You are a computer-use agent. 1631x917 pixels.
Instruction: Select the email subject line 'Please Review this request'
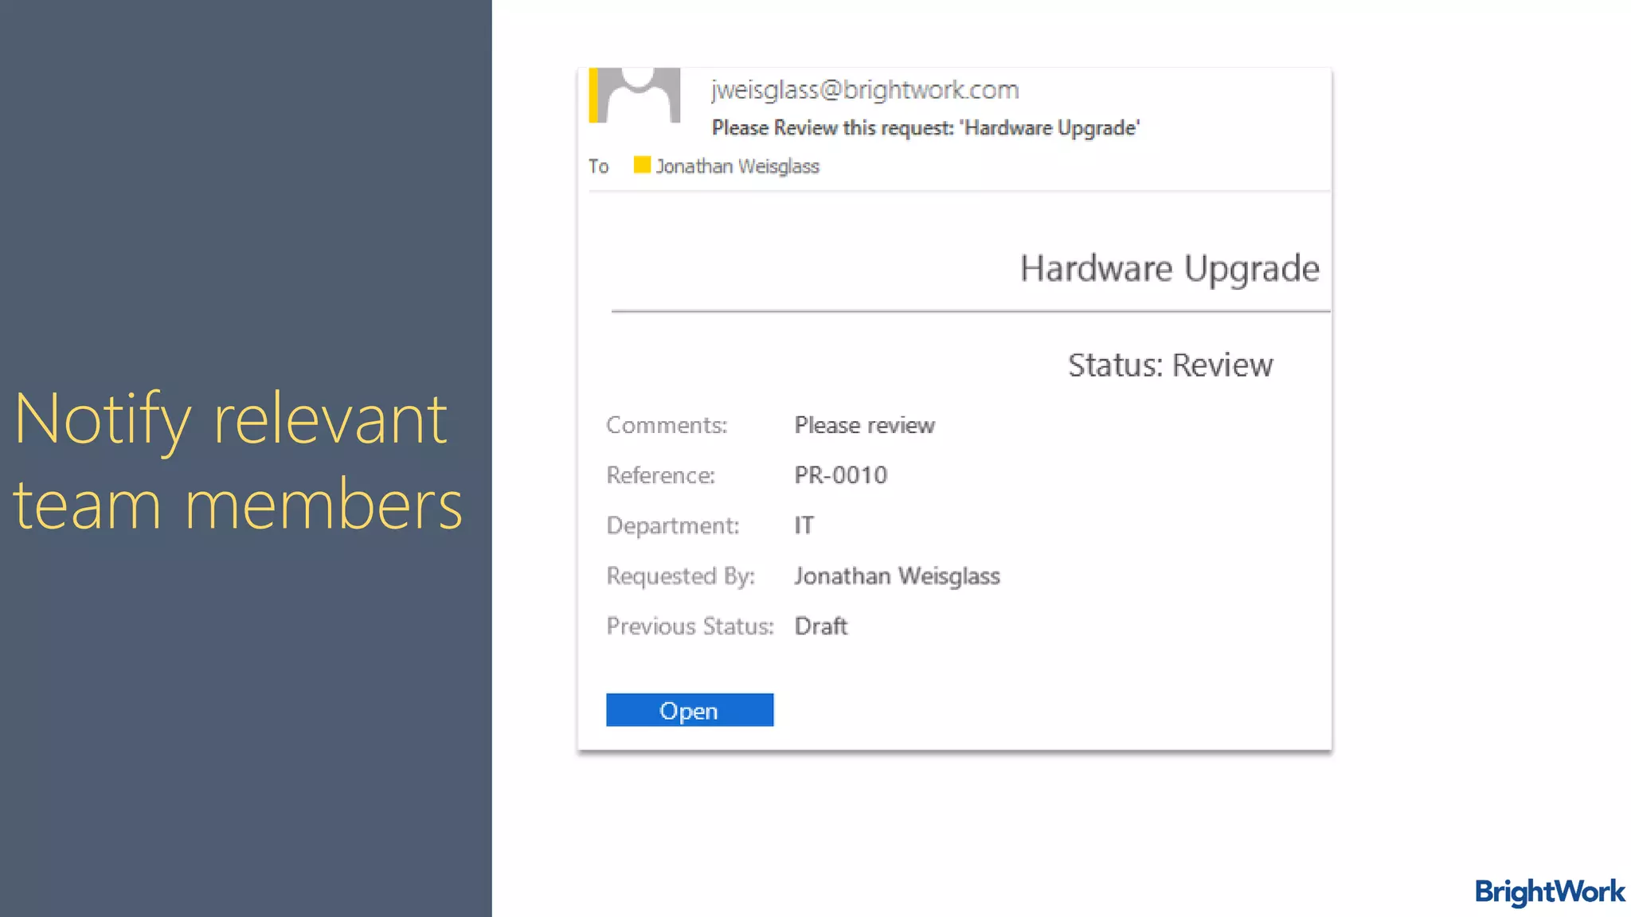(925, 128)
